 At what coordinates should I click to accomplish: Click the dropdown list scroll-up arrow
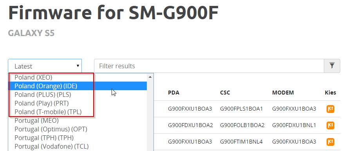click(x=150, y=77)
